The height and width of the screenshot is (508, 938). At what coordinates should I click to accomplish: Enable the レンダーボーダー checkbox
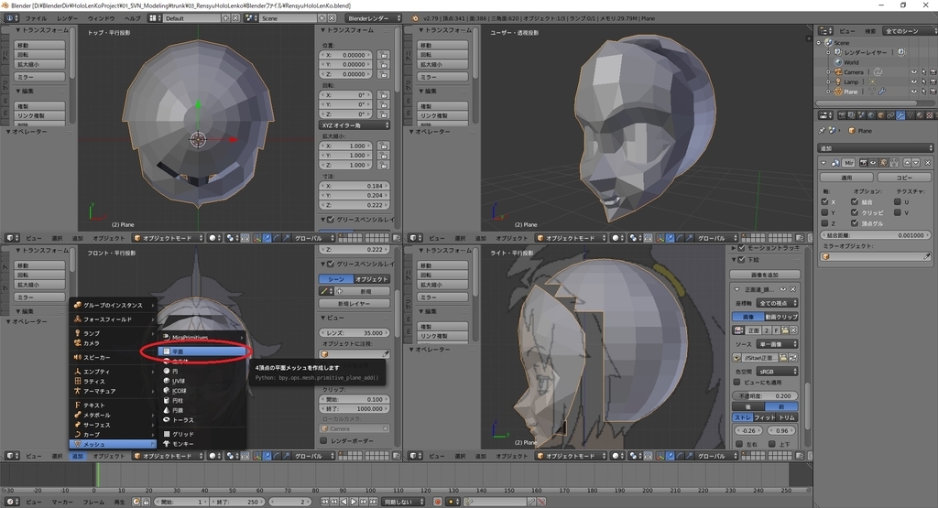tap(323, 440)
